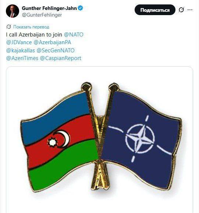
Task: Open the @AzerbaijanPA mention
Action: tap(52, 42)
